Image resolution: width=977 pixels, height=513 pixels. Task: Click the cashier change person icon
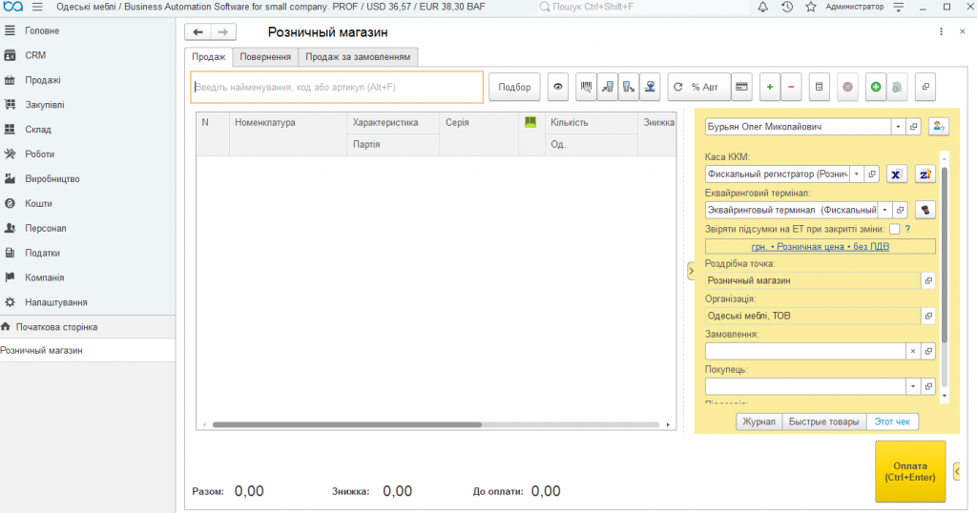[x=939, y=127]
